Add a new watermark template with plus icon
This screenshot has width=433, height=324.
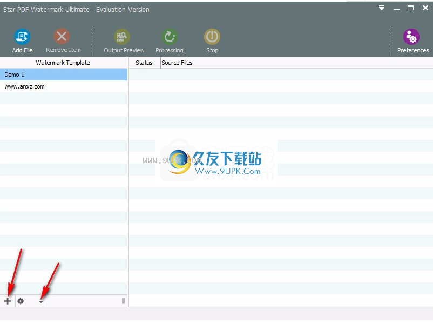(8, 301)
